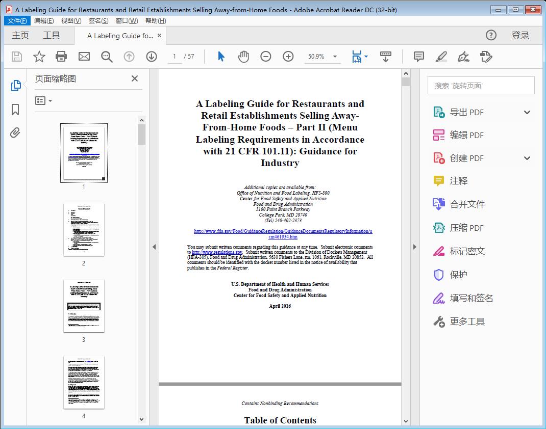This screenshot has height=429, width=546.
Task: Collapse left navigation pane with arrow
Action: [x=154, y=247]
